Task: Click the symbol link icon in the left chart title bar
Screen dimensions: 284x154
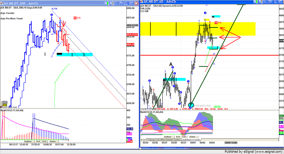Action: click(x=107, y=3)
